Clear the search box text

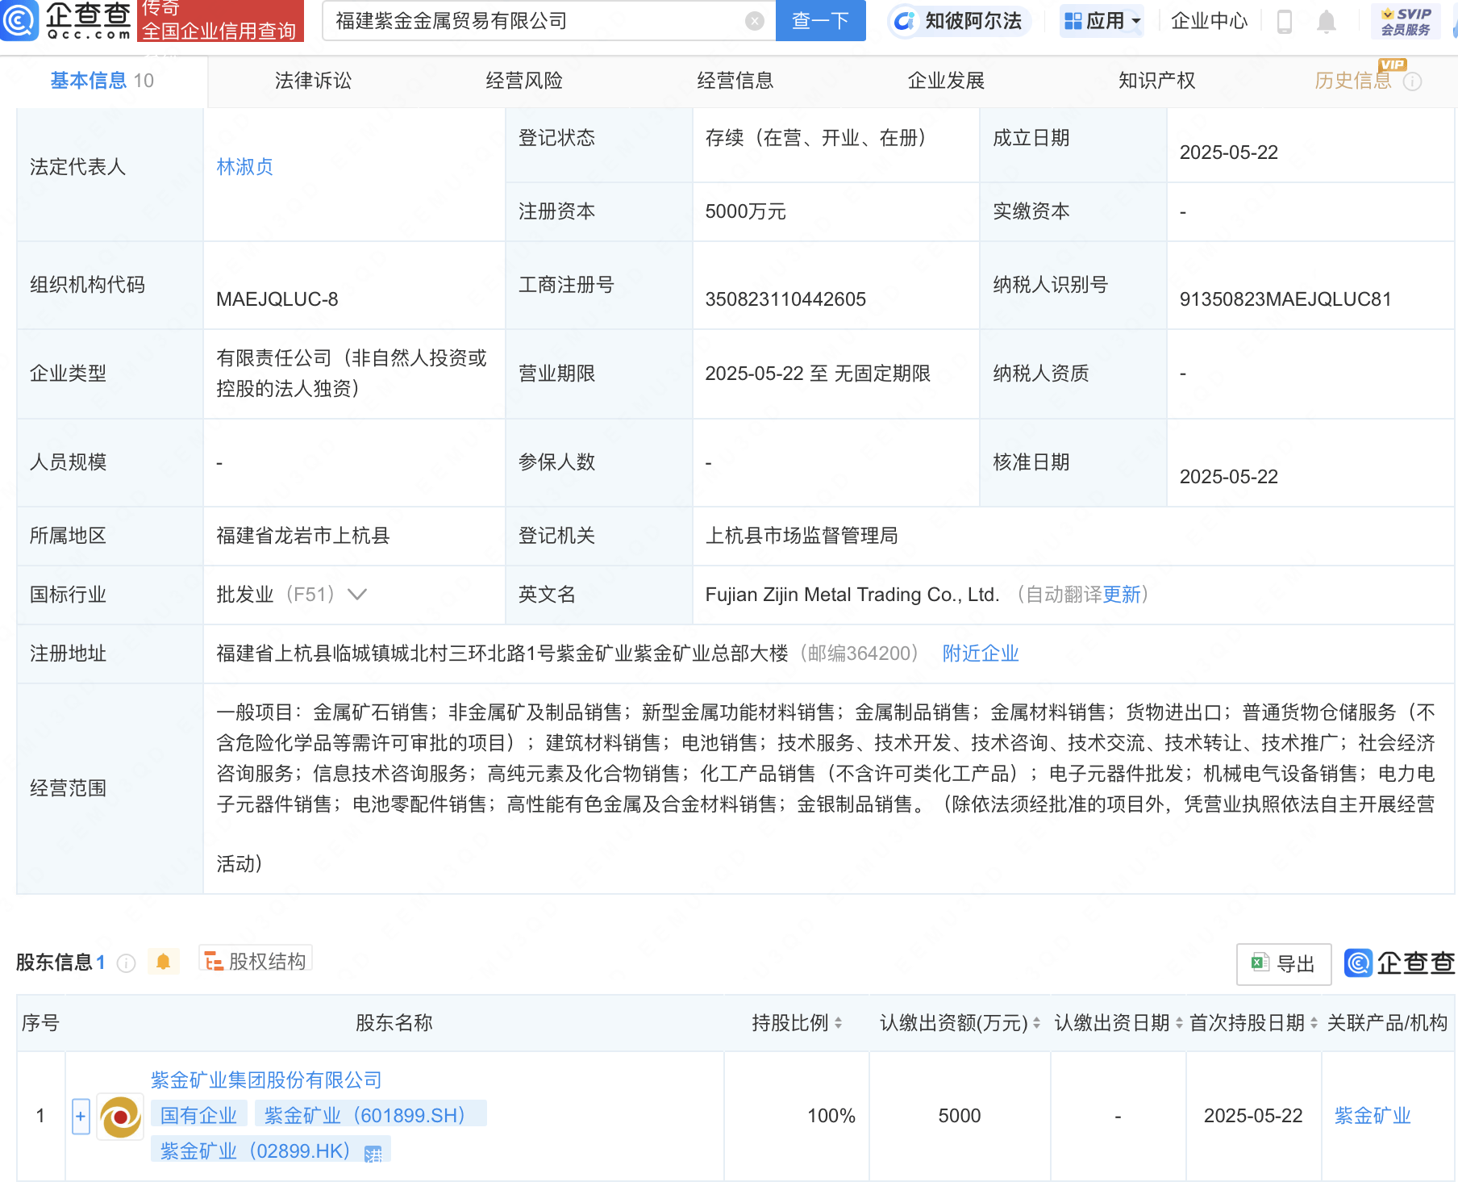pos(755,21)
